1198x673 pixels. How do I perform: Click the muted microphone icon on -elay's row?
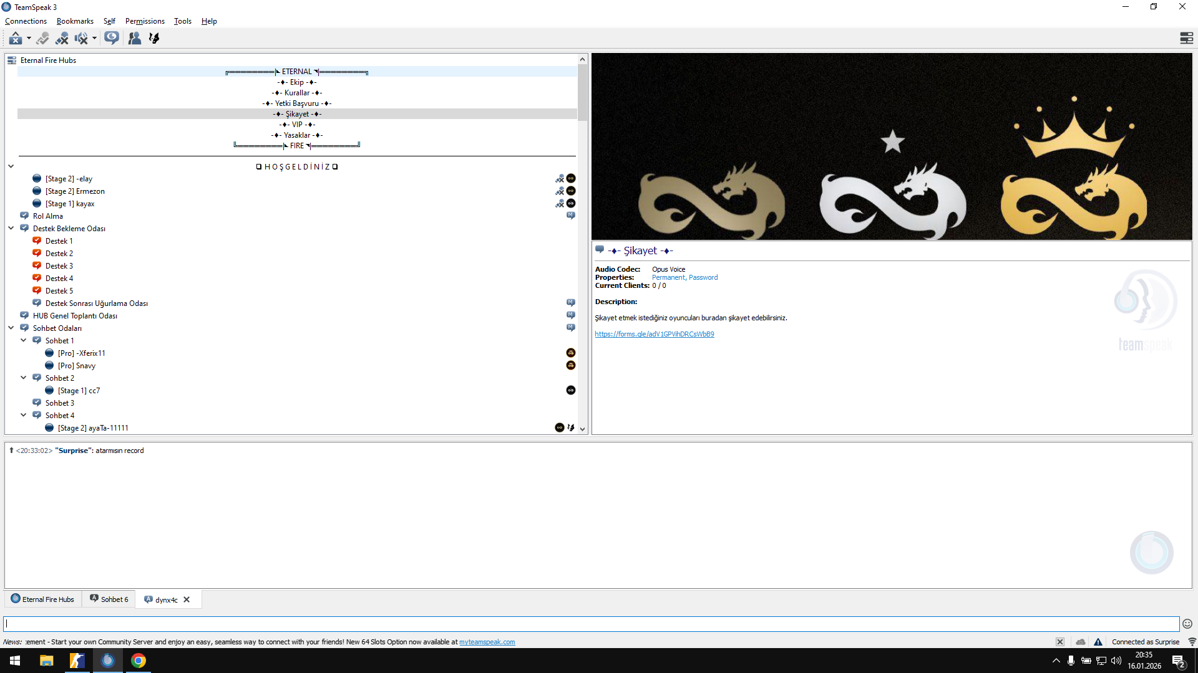coord(560,179)
